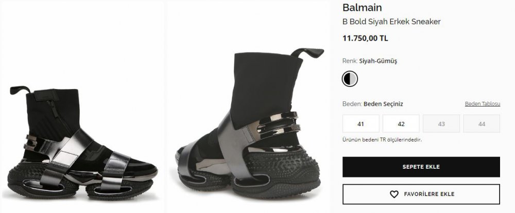
Task: Choose size 41
Action: (x=360, y=123)
